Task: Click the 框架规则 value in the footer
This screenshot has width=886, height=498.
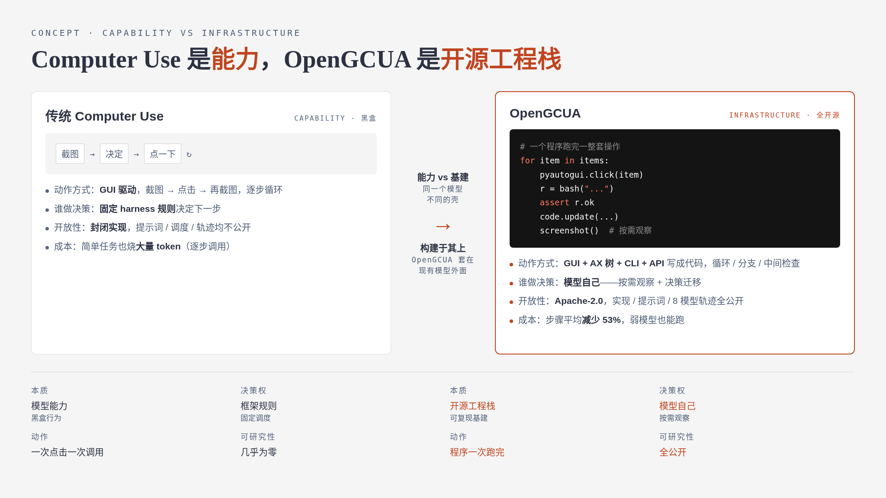Action: click(x=259, y=406)
